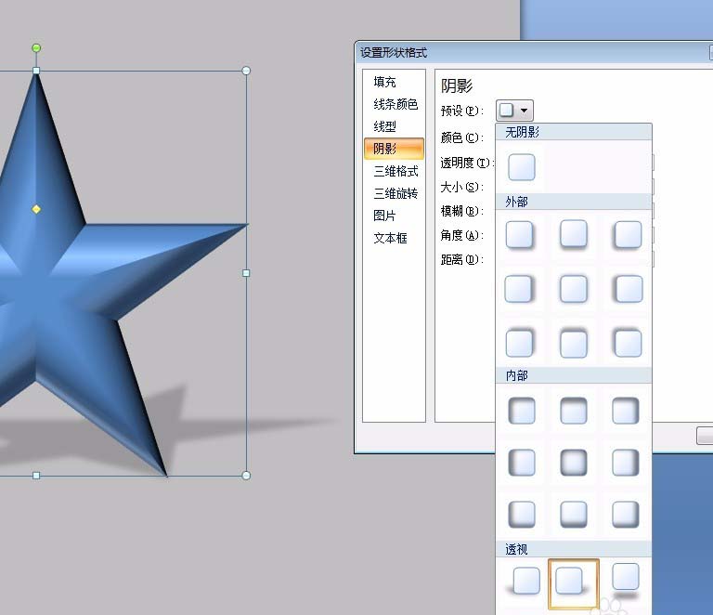This screenshot has width=713, height=615.
Task: Click the 大小(S) label
Action: [462, 187]
